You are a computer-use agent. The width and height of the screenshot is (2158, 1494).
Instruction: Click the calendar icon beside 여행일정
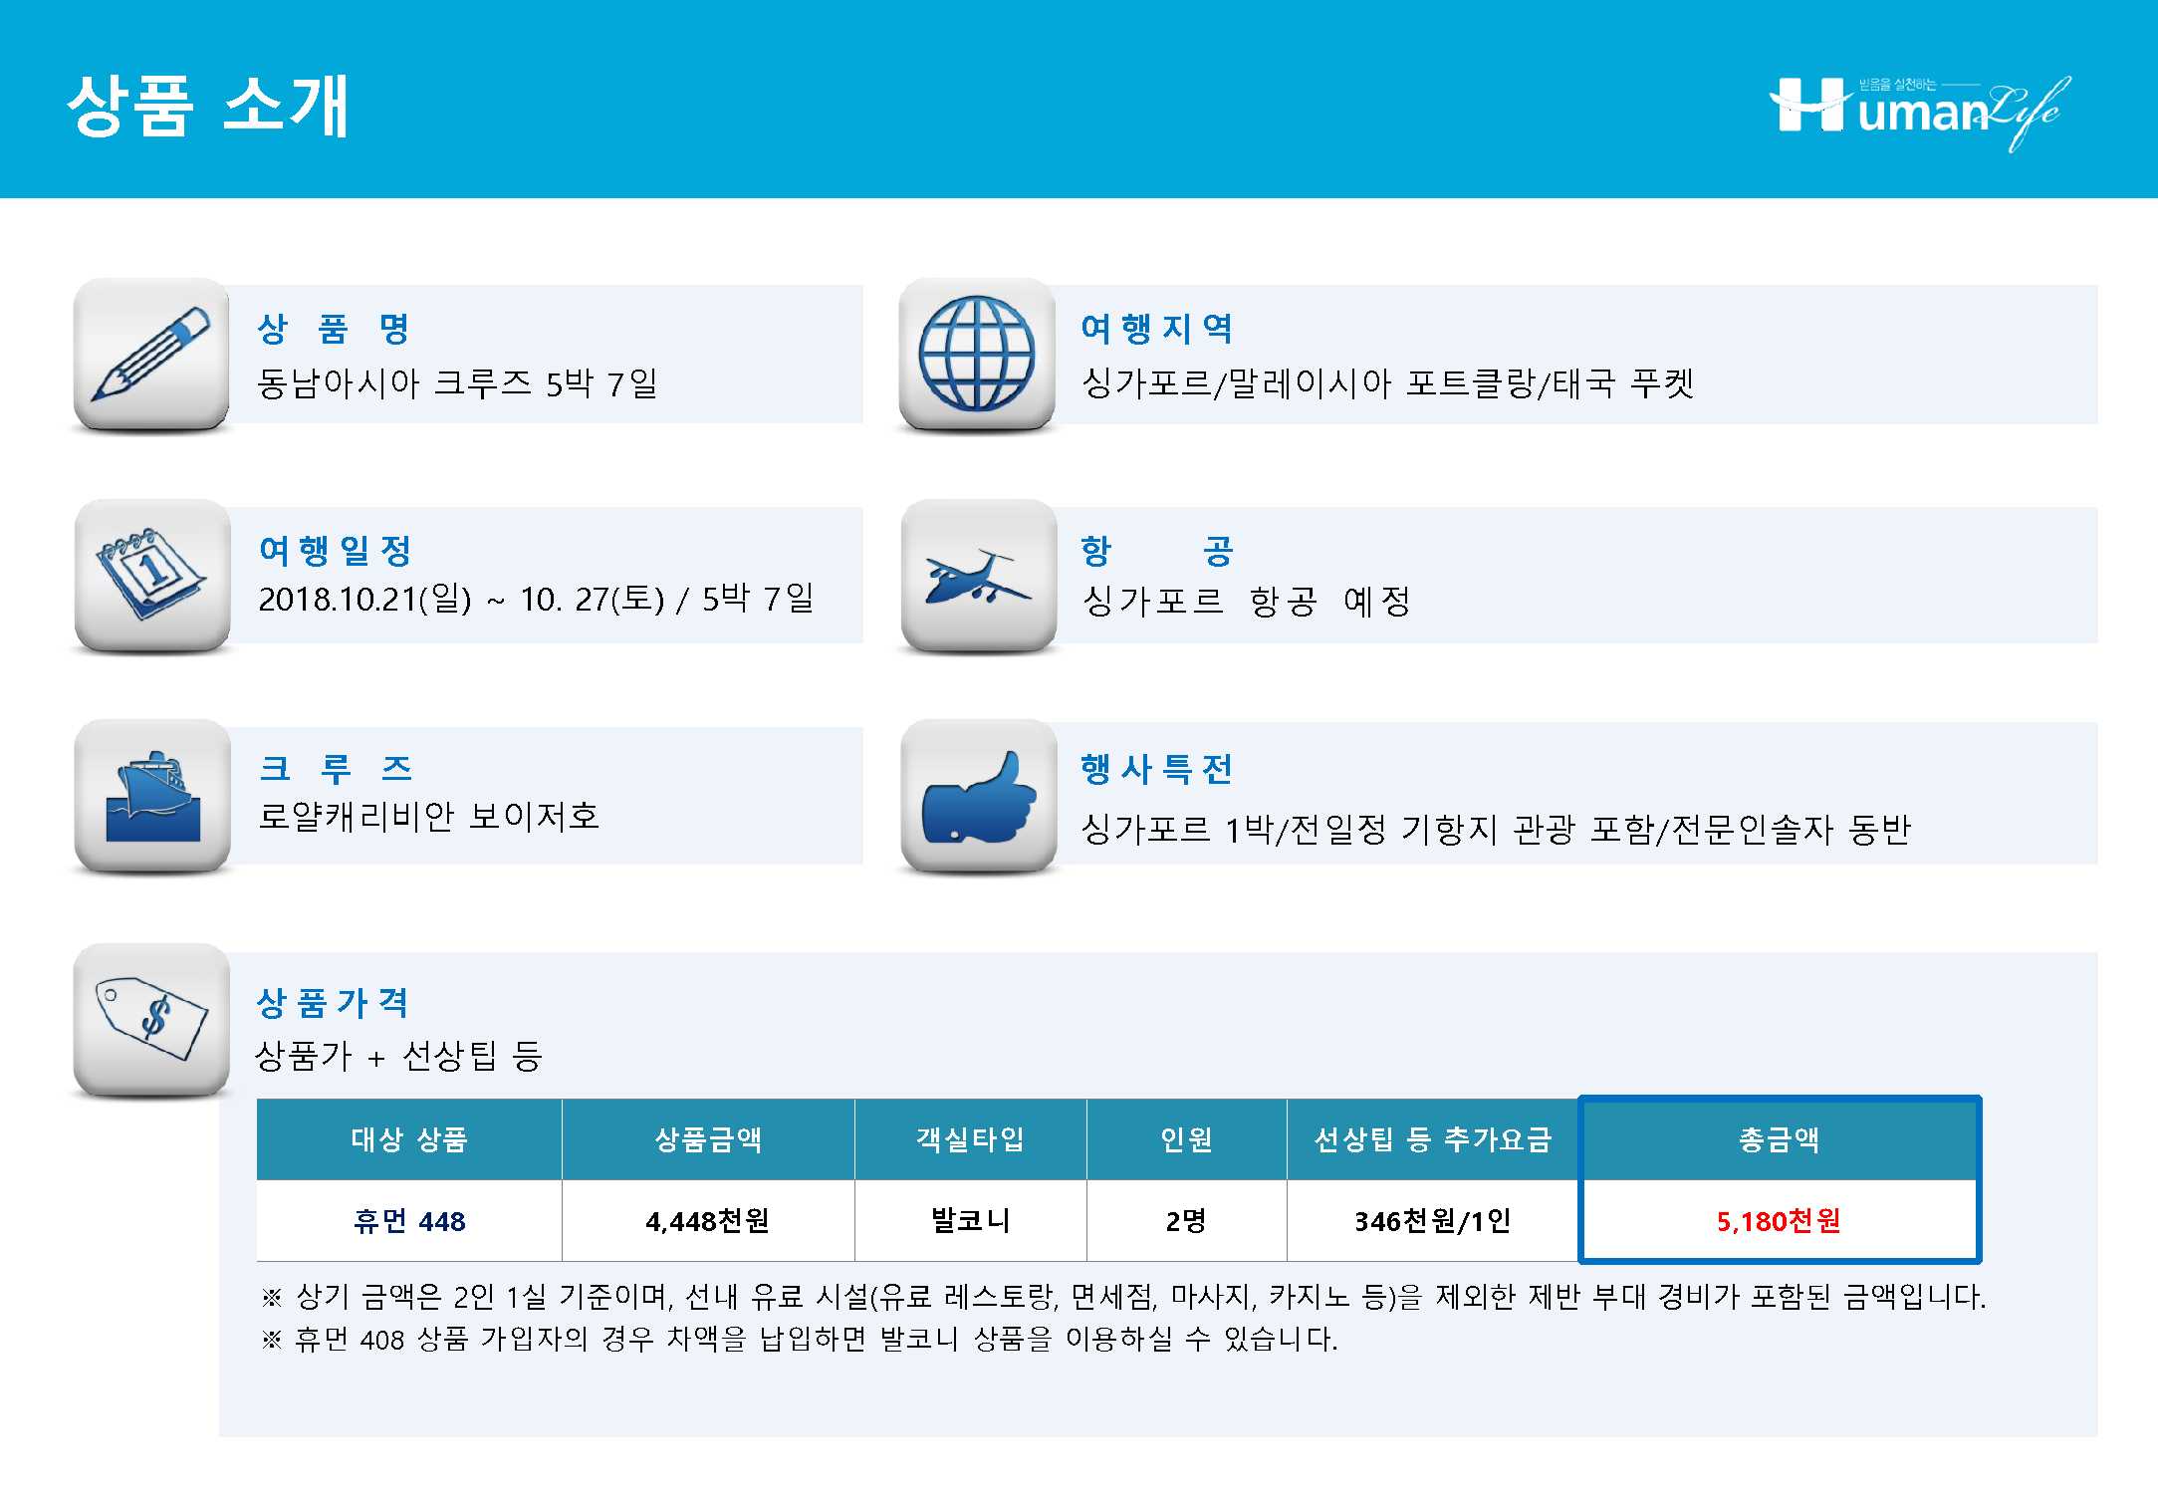coord(151,575)
